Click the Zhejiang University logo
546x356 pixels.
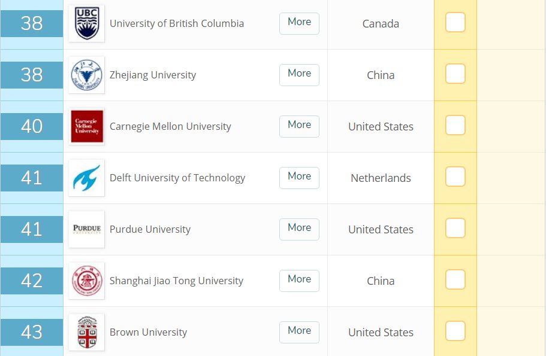coord(86,75)
